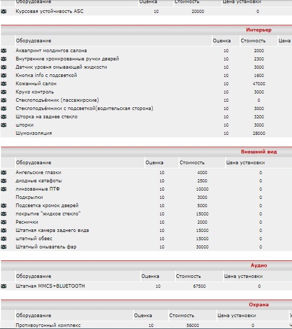
Task: Open photo icon for Кожанный салон
Action: click(x=4, y=84)
